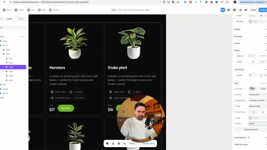Open the Insert menu
This screenshot has height=150, width=267.
coord(7,10)
